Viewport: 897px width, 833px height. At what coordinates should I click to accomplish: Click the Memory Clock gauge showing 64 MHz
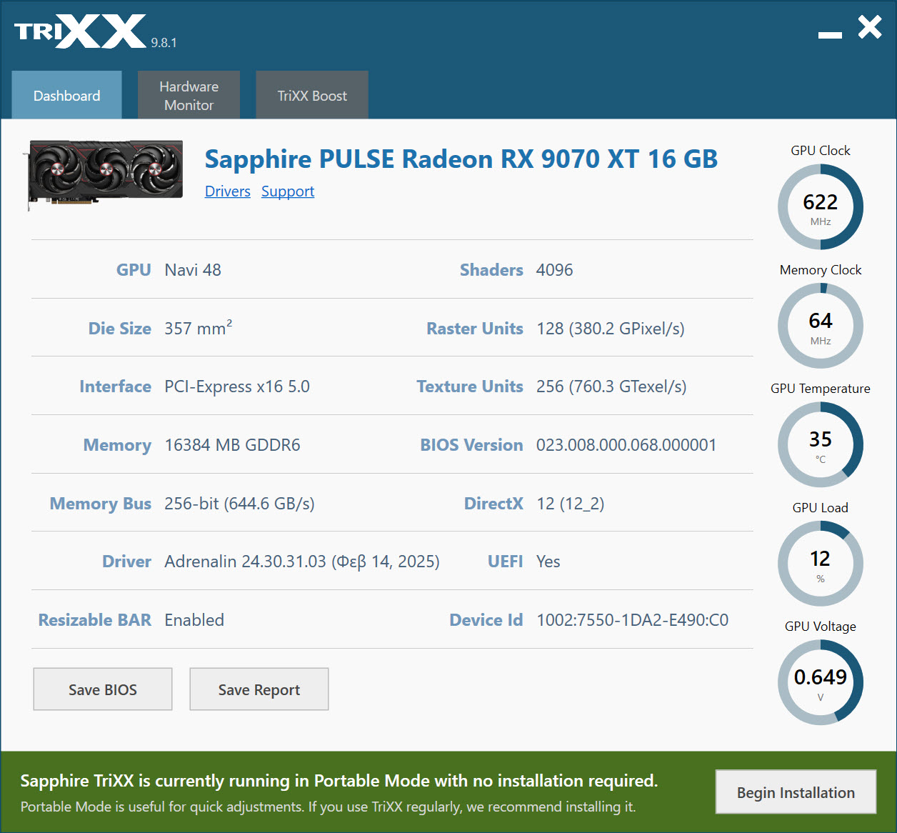pos(821,326)
